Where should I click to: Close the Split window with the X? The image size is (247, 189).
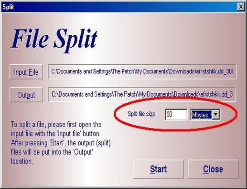(241, 7)
